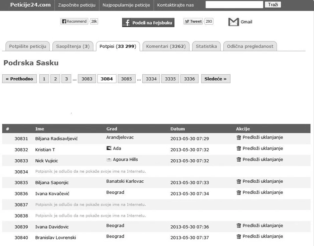Image resolution: width=314 pixels, height=246 pixels.
Task: Switch to Komentari (3262) tab
Action: click(x=166, y=46)
